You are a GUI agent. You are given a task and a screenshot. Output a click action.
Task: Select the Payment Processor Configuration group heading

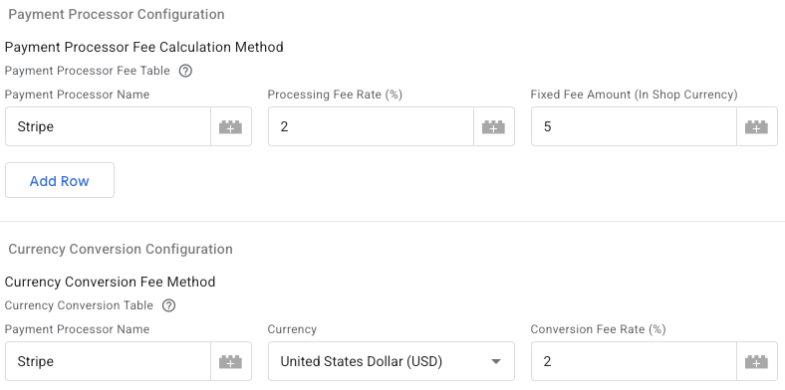[117, 15]
